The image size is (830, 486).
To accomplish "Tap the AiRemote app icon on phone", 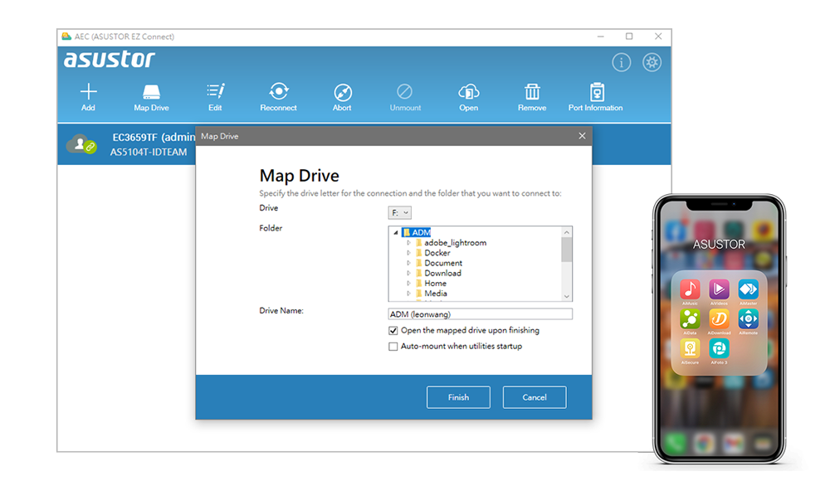I will click(x=748, y=319).
